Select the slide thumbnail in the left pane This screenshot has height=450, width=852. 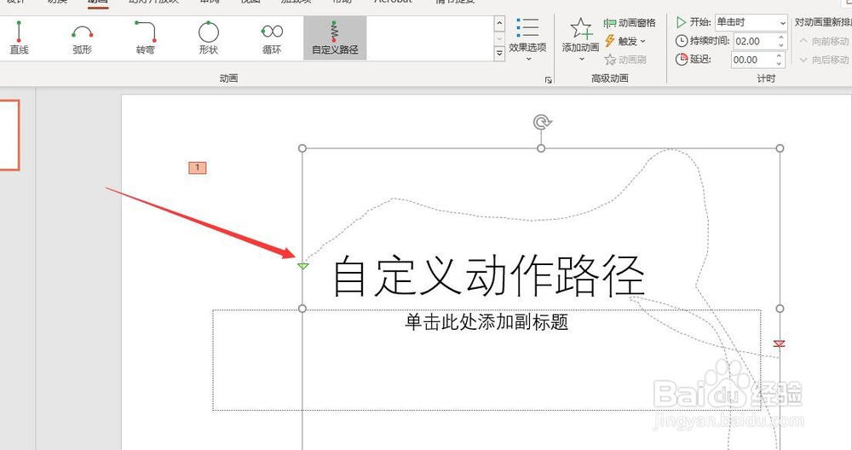[x=9, y=135]
